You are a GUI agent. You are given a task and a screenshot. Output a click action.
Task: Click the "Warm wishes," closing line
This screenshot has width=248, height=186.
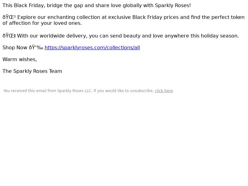[20, 59]
